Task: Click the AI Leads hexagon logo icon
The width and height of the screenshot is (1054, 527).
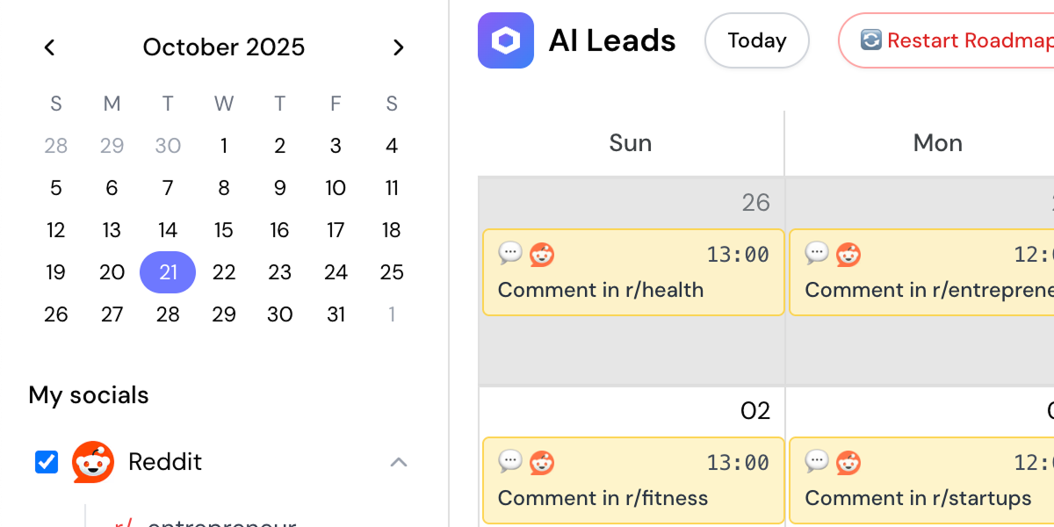Action: click(x=505, y=40)
